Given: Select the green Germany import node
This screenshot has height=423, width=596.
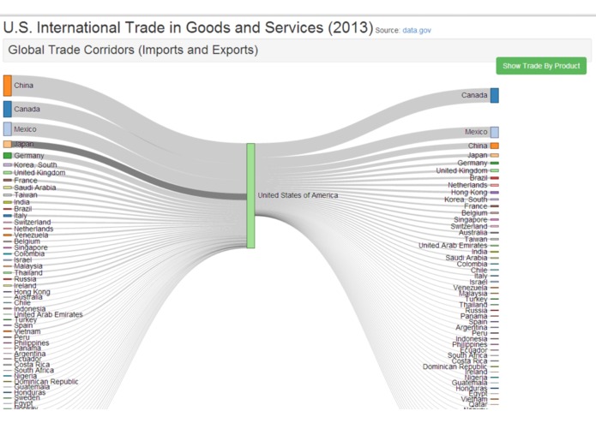Looking at the screenshot, I should coord(8,156).
